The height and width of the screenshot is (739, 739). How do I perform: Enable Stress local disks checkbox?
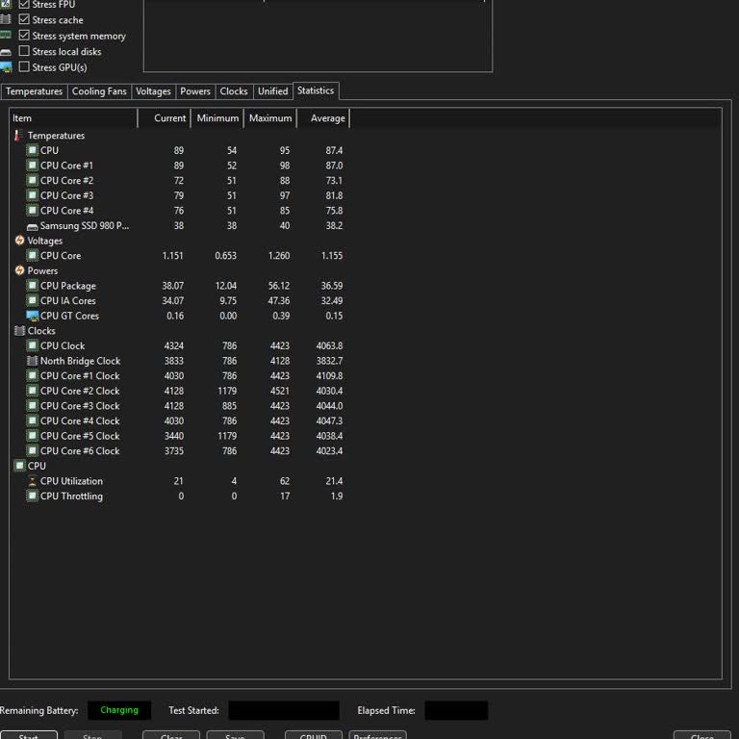(24, 52)
